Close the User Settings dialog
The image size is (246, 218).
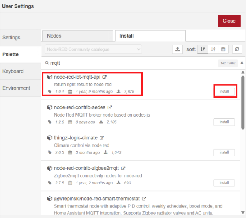click(229, 21)
